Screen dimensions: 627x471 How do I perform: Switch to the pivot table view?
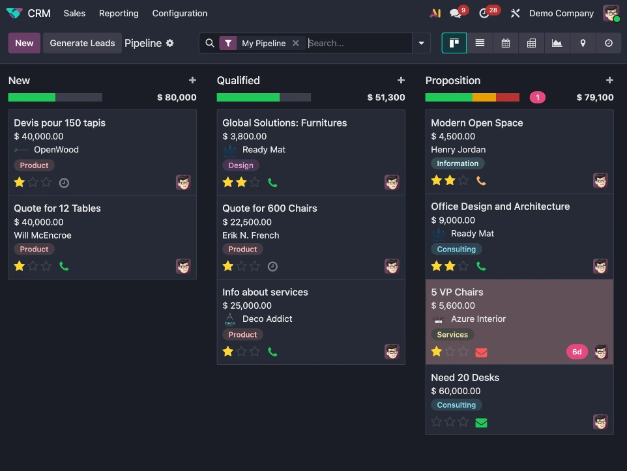tap(531, 43)
